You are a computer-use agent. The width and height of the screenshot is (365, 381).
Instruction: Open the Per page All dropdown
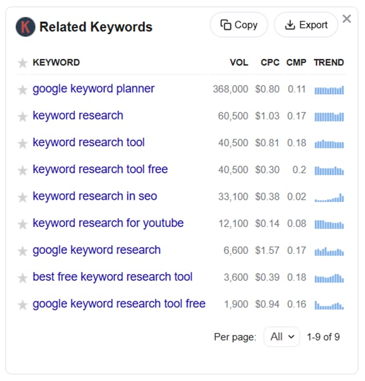pyautogui.click(x=282, y=337)
